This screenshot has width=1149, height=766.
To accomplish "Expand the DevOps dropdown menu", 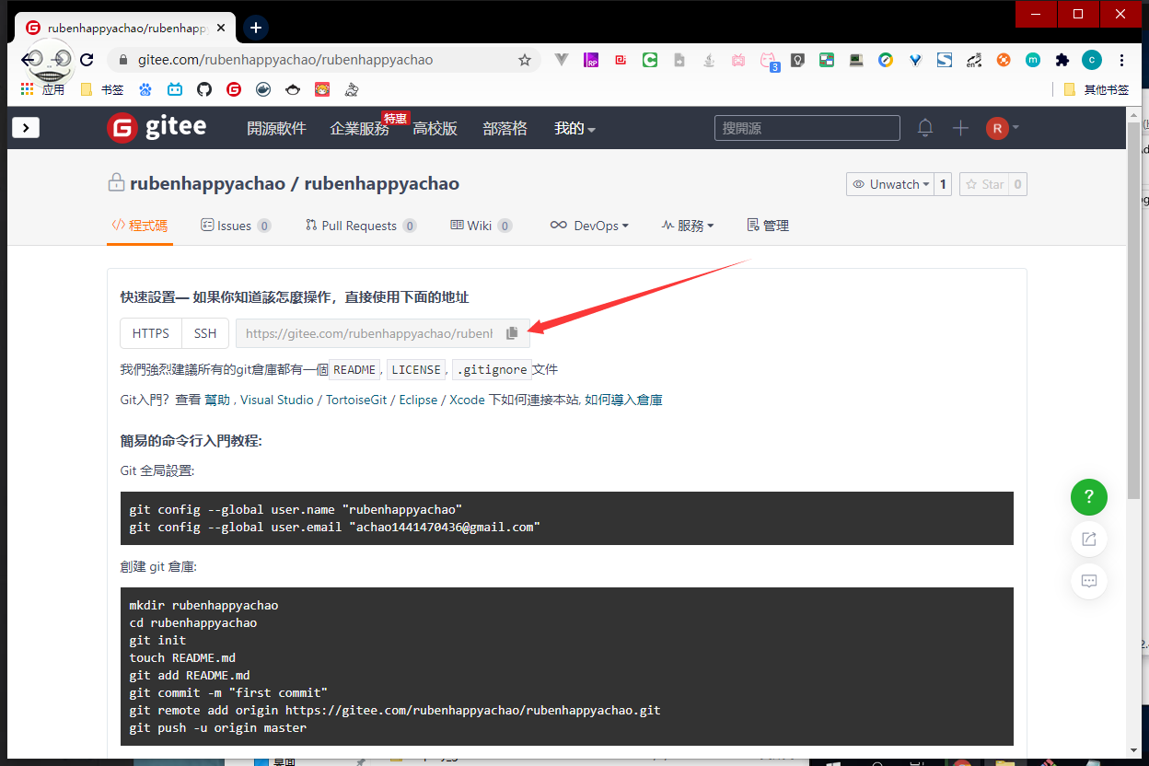I will point(589,226).
